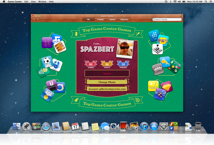The image size is (214, 145).
Task: Switch to the Friends tab
Action: click(x=100, y=19)
